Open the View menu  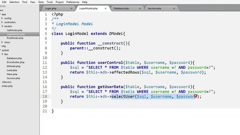click(33, 2)
